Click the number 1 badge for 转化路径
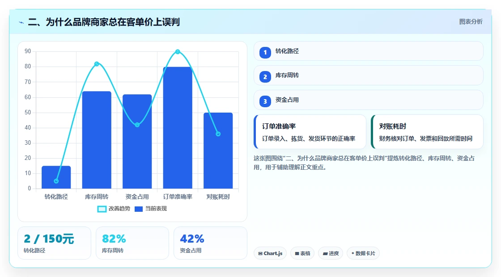501x277 pixels. coord(265,52)
